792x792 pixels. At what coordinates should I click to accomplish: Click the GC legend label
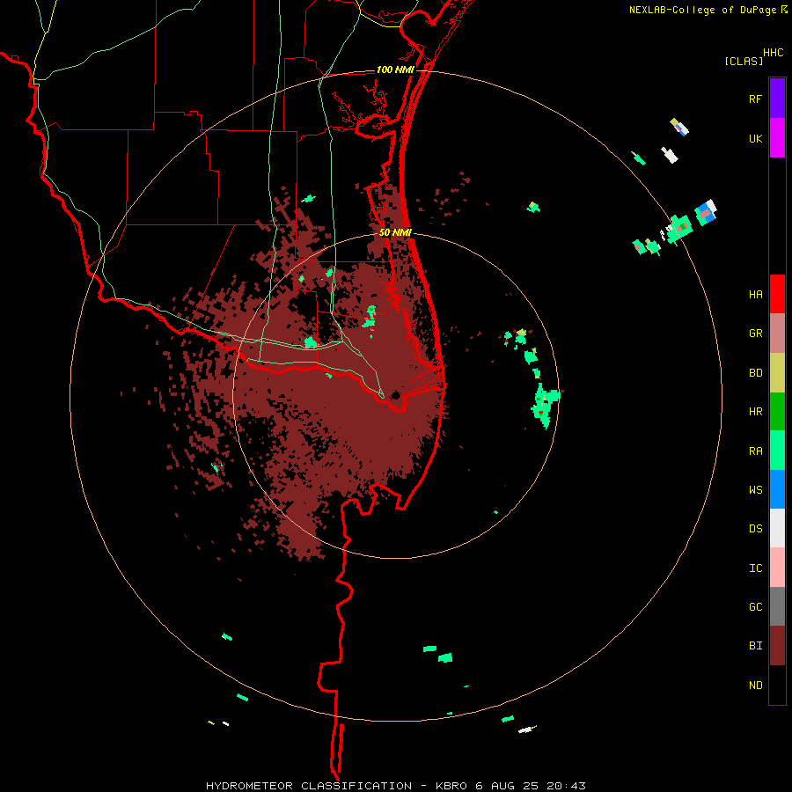755,607
